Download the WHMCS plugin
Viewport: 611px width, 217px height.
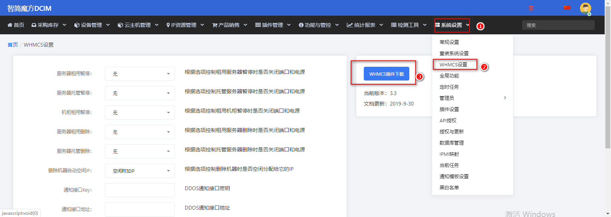[387, 74]
